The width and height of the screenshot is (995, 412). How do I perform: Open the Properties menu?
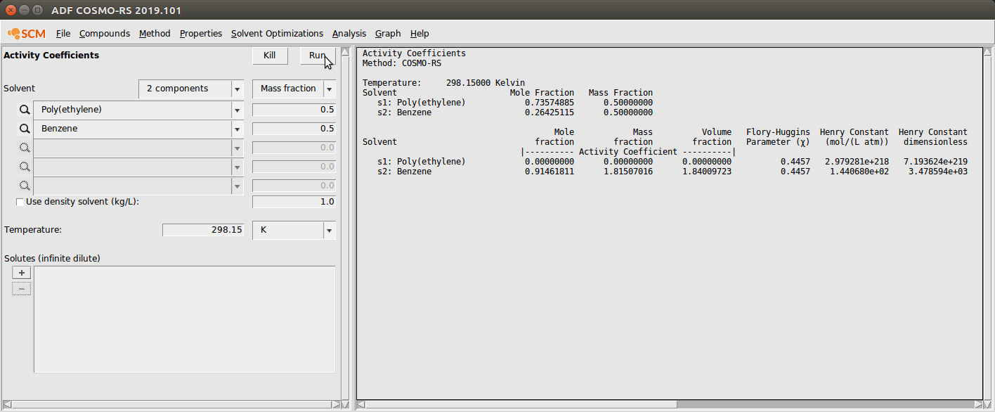click(200, 33)
